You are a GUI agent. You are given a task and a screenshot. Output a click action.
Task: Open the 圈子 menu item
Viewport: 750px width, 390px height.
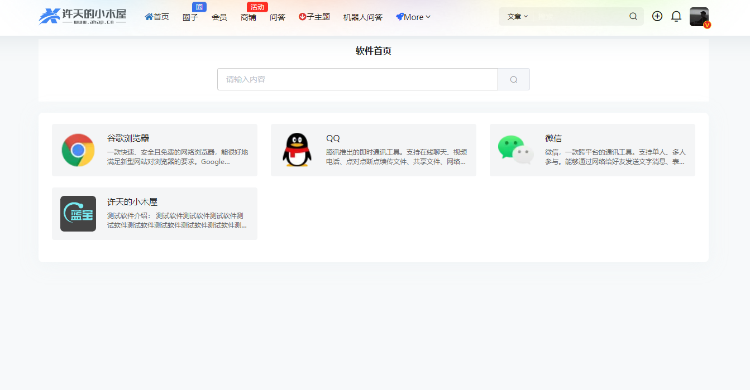point(190,17)
